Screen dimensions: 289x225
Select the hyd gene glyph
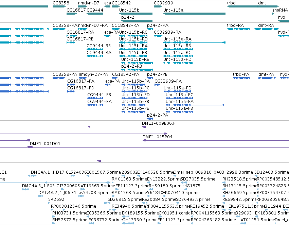[284, 20]
